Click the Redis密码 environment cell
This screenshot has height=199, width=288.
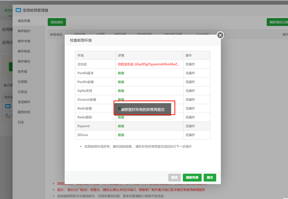pyautogui.click(x=95, y=117)
